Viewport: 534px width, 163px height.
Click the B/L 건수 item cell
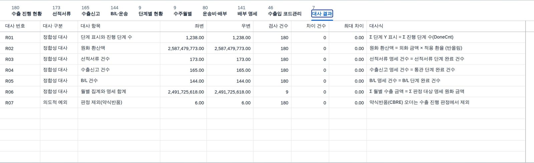coord(119,81)
